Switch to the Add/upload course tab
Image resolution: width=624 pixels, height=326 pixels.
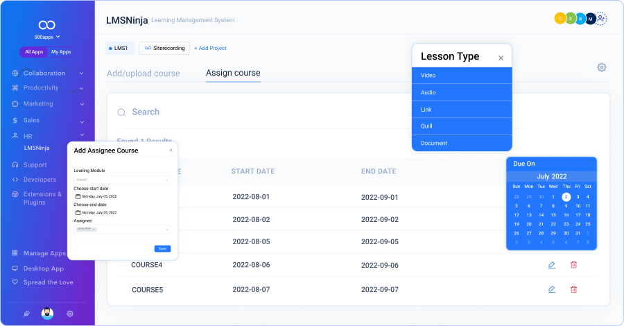[143, 74]
